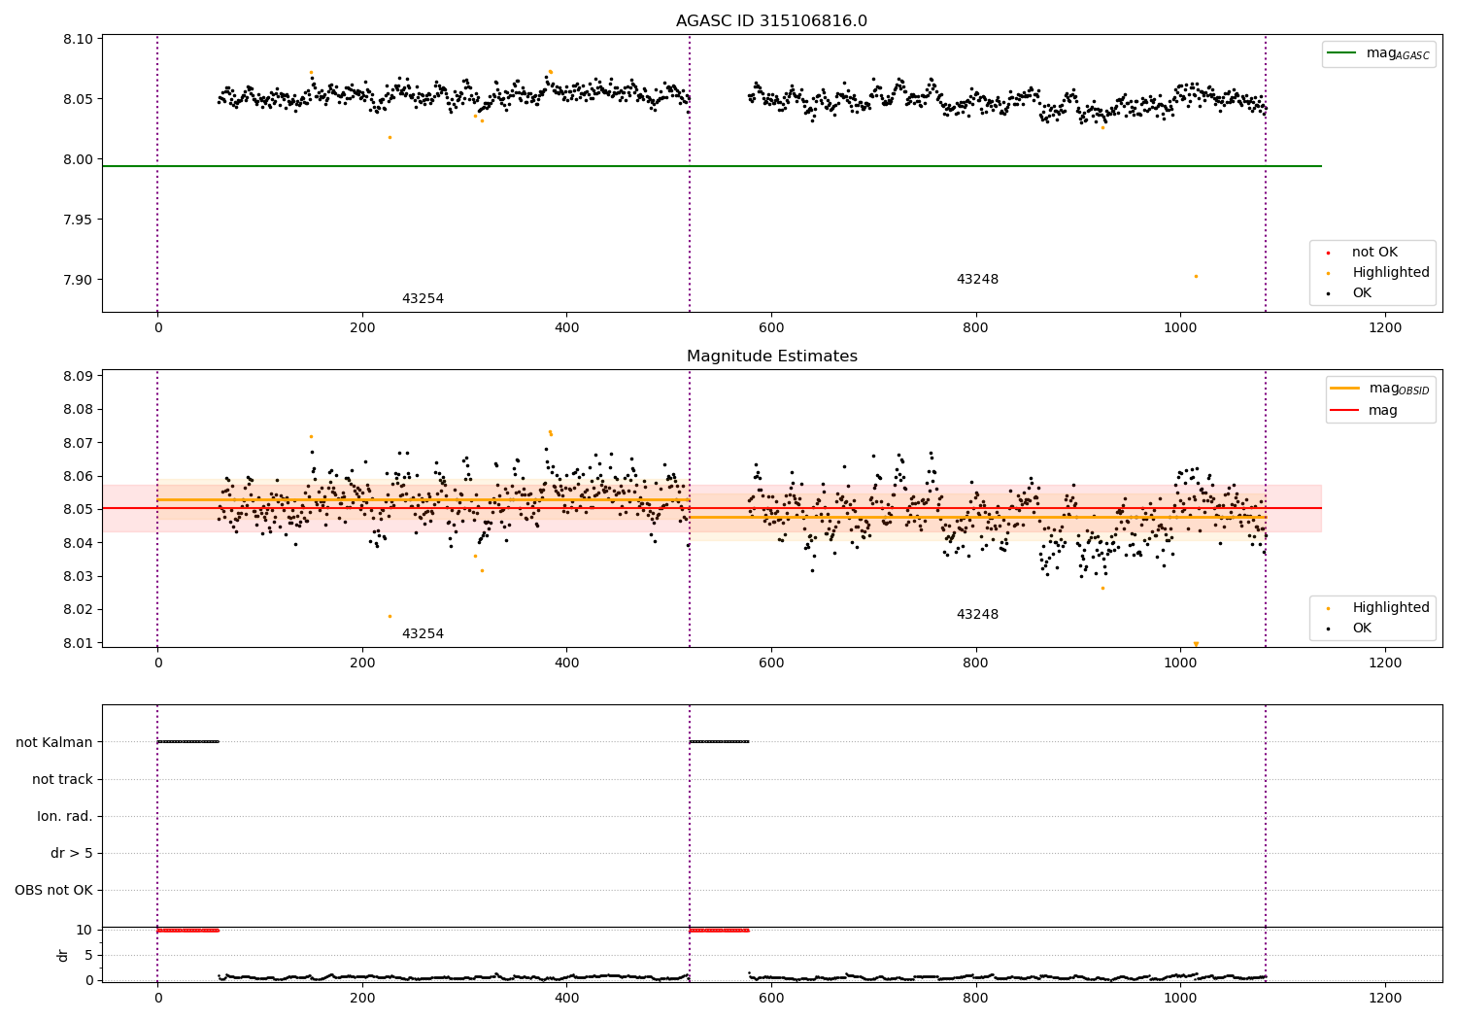Click the second 'not Kalman' segment near 520

pos(719,742)
